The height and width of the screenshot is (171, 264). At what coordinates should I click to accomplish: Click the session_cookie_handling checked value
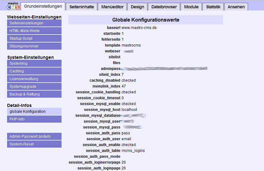click(129, 92)
